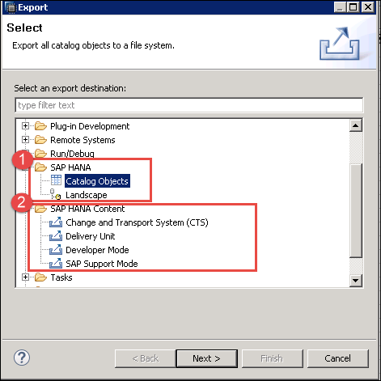381x381 pixels.
Task: Click the type filter text field
Action: click(189, 105)
